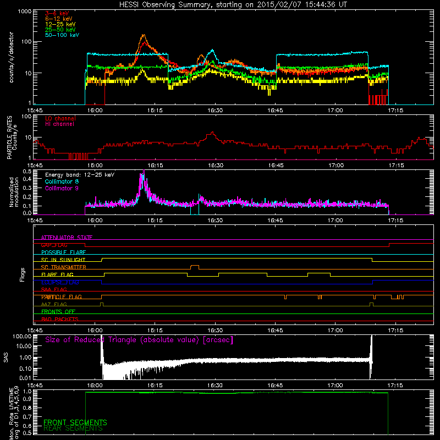Click the 'GAP_FLAG' label
The height and width of the screenshot is (440, 440).
(x=54, y=245)
